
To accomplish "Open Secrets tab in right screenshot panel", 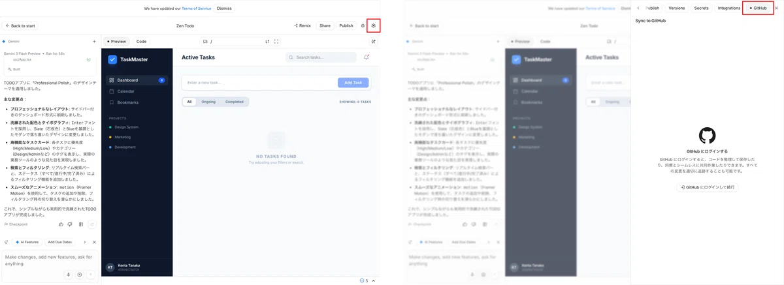I will coord(701,8).
